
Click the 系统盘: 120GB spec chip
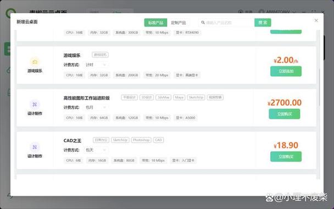point(127,118)
